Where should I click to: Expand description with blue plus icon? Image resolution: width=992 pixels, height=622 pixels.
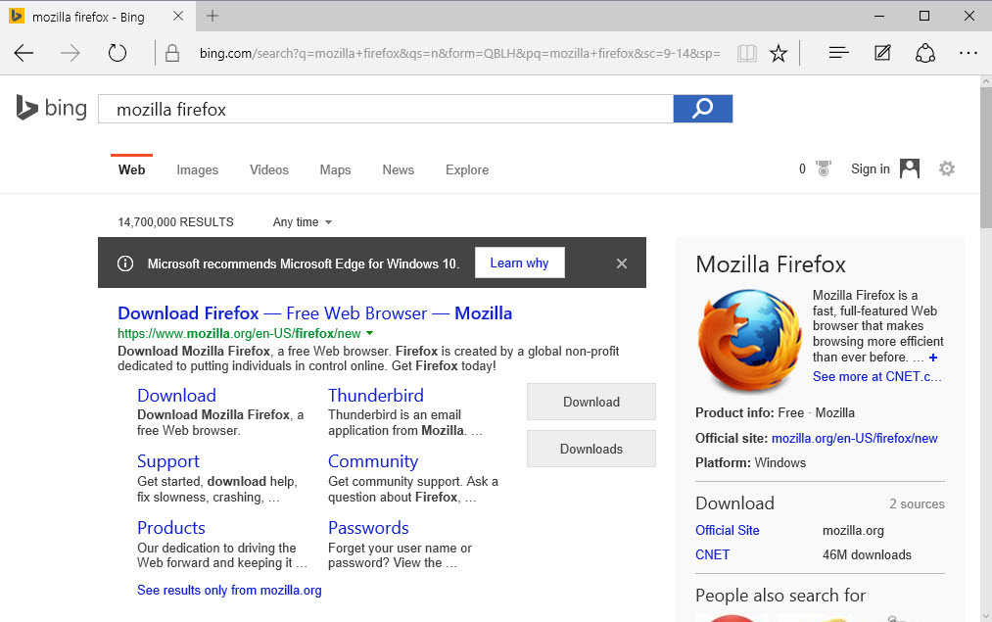click(x=933, y=358)
